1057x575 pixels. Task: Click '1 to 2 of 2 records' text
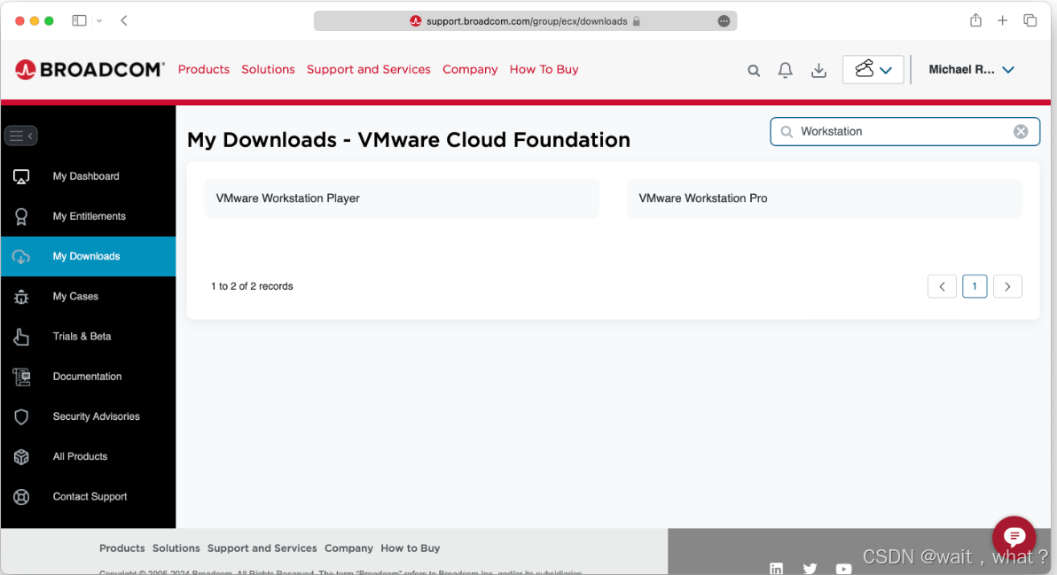[252, 286]
